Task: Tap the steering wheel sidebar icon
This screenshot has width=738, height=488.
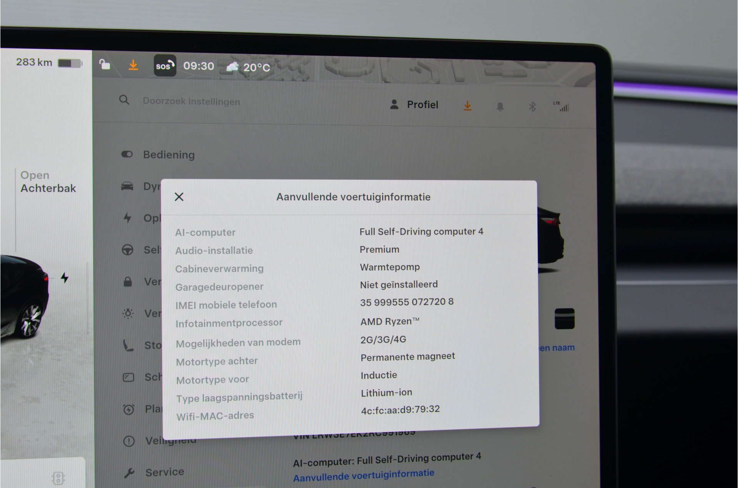Action: point(128,250)
